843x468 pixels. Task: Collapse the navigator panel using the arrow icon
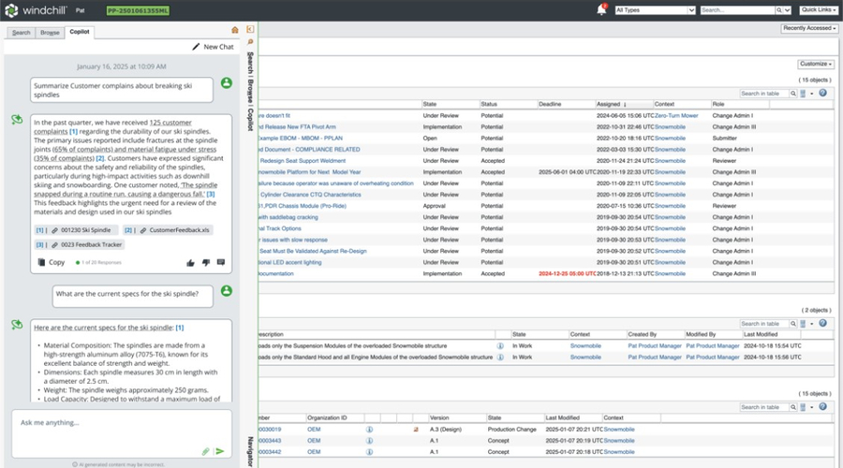pyautogui.click(x=250, y=30)
